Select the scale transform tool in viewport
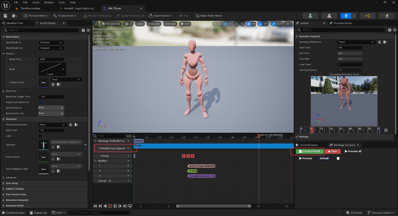 (230, 24)
